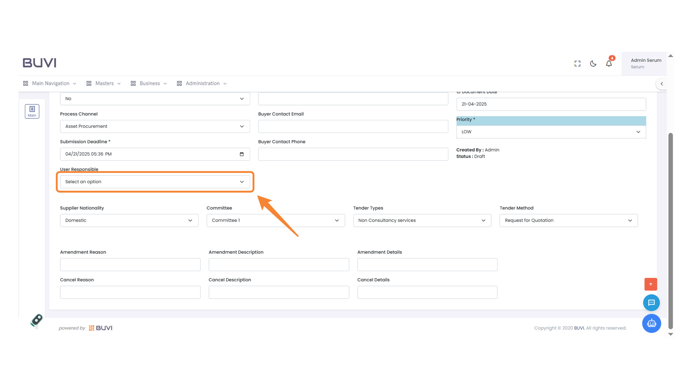
Task: Click the Buyer Contact Email field
Action: point(353,126)
